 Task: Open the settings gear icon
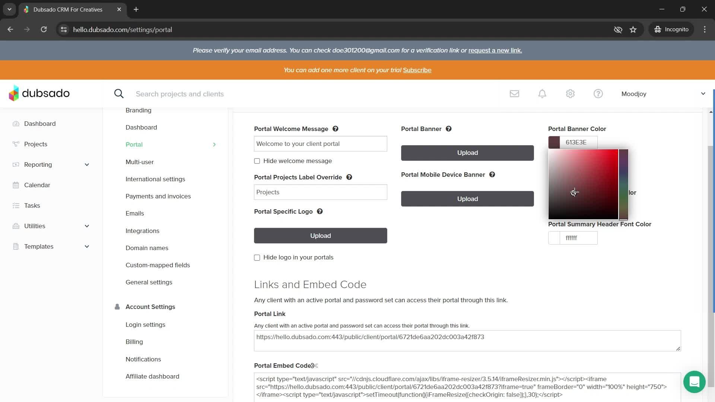570,94
